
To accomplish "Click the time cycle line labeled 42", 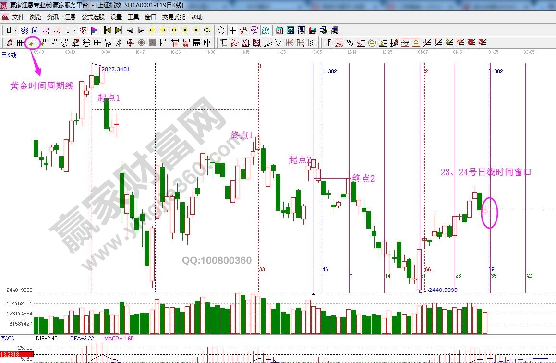I will (x=526, y=192).
